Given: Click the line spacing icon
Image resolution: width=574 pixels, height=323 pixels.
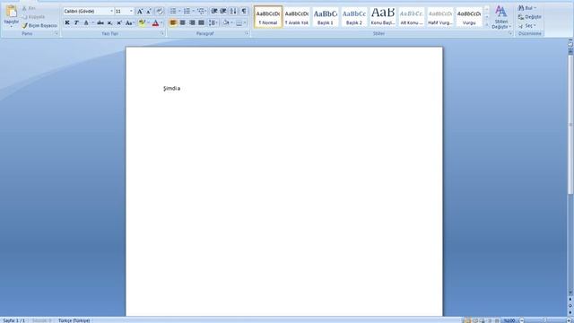Looking at the screenshot, I should coord(213,22).
